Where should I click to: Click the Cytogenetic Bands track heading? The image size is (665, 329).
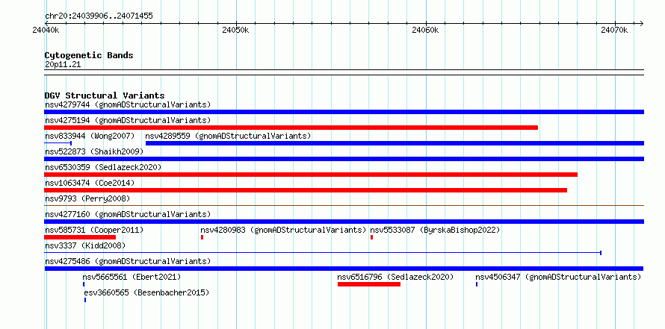coord(89,55)
